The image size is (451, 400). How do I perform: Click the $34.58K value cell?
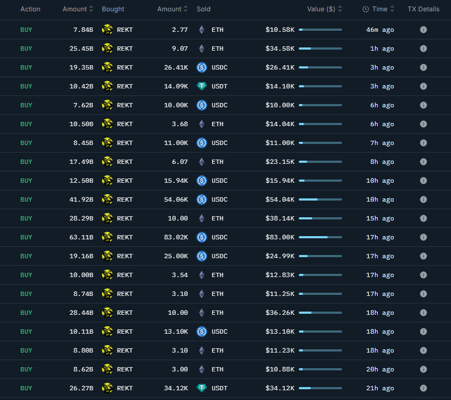click(x=280, y=49)
